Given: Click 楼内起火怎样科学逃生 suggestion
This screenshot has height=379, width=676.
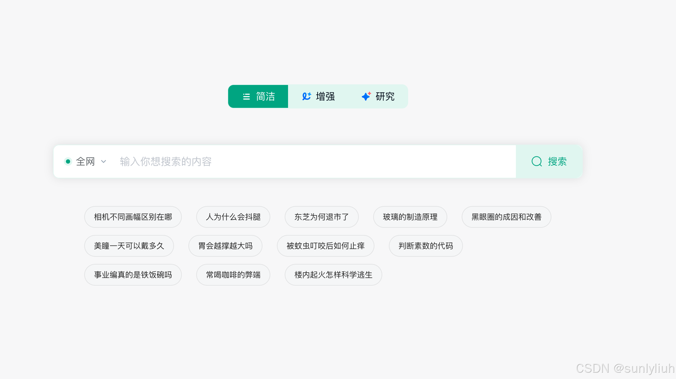Looking at the screenshot, I should coord(333,275).
